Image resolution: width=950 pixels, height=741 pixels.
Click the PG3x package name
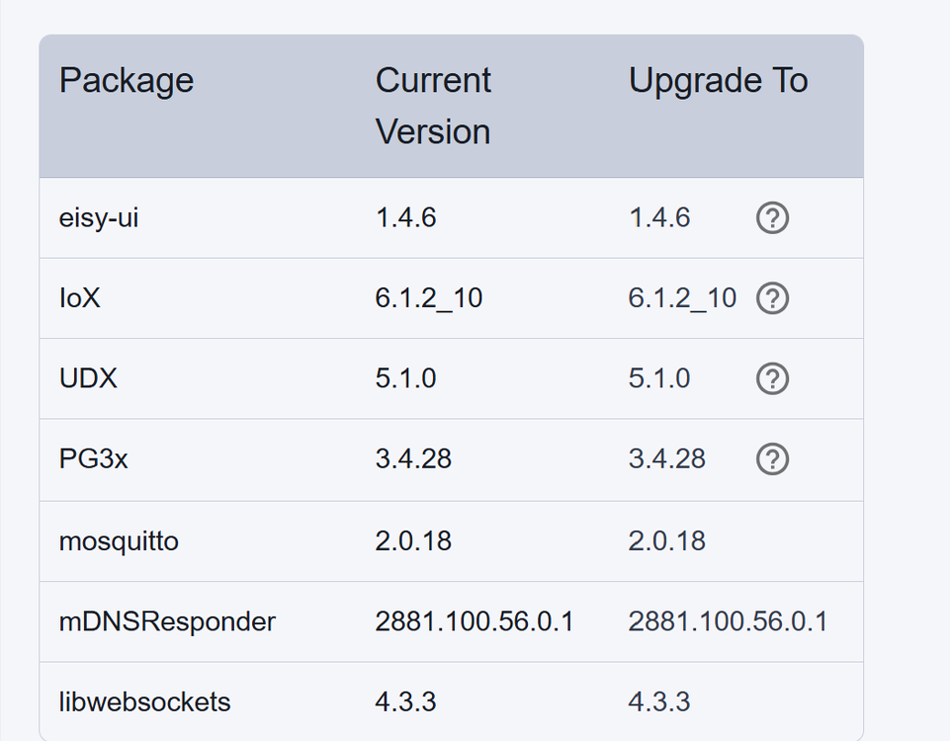coord(93,459)
